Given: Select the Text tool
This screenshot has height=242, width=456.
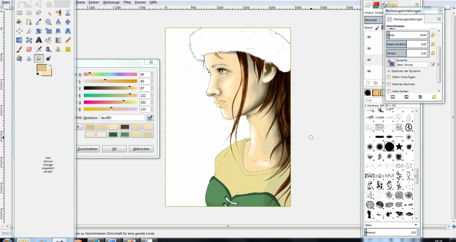Looking at the screenshot, I should tap(39, 40).
